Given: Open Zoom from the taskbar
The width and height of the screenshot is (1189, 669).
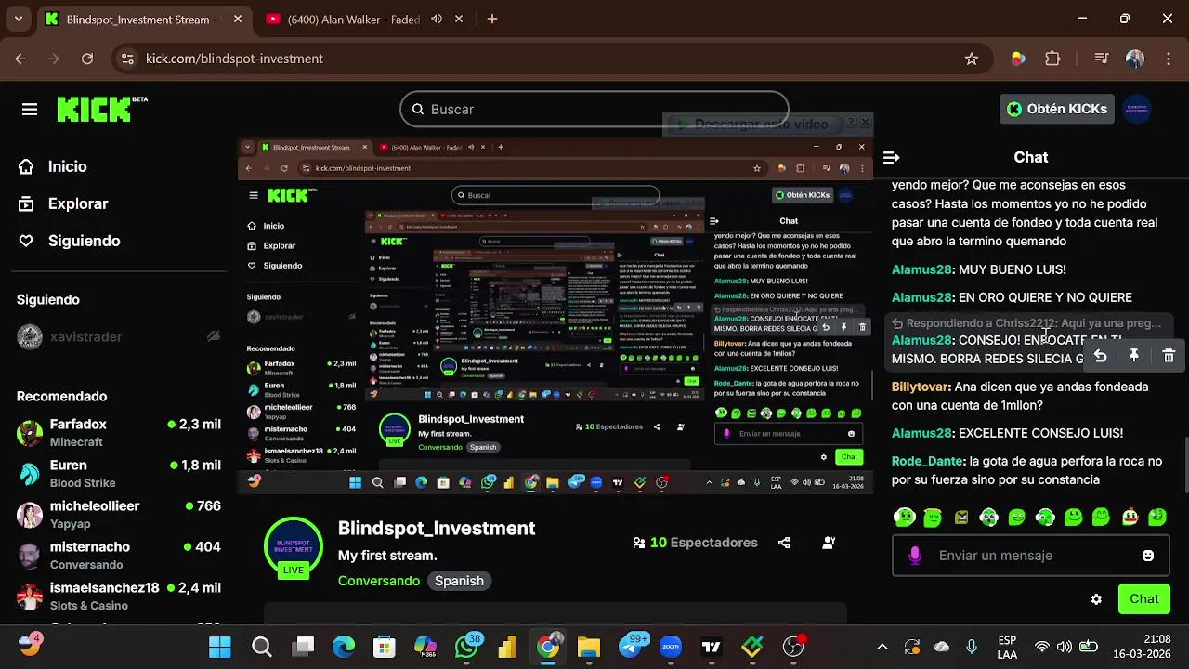Looking at the screenshot, I should point(671,647).
